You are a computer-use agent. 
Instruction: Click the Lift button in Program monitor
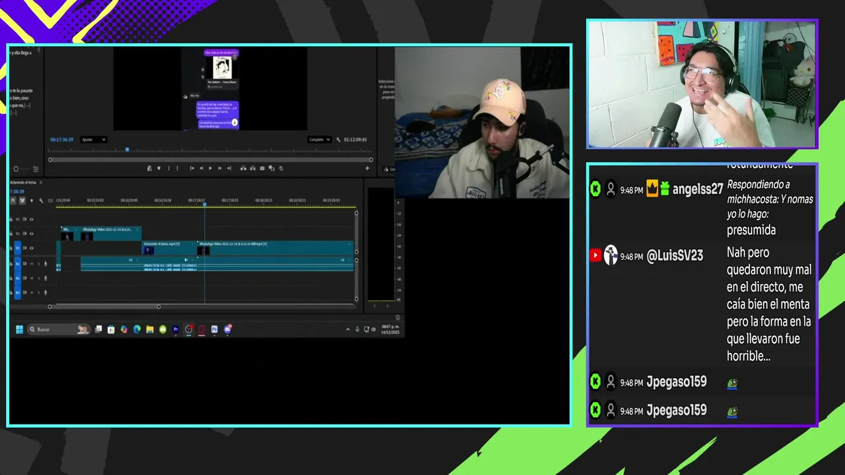coord(244,168)
